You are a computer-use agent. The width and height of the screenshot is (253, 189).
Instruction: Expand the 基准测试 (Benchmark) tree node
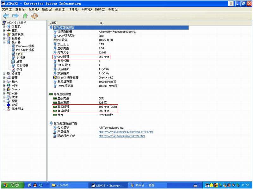(x=4, y=109)
